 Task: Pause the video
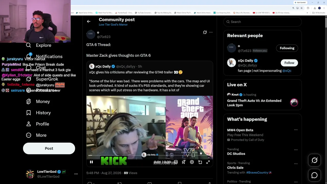coord(91,162)
